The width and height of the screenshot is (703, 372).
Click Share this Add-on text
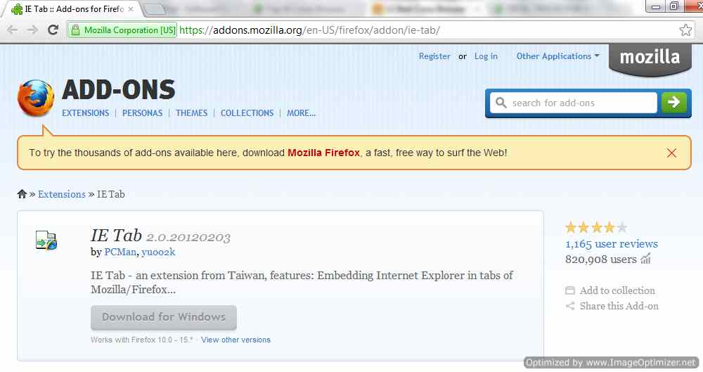click(619, 306)
